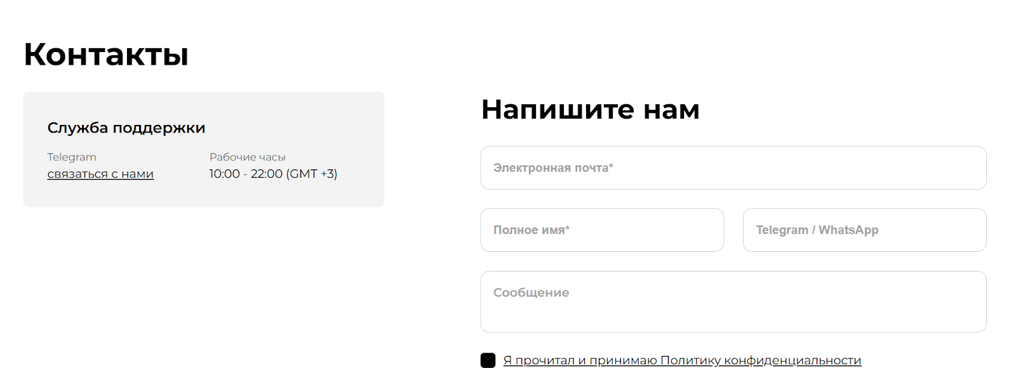Focus the "Электронная почта" email field

(x=733, y=168)
